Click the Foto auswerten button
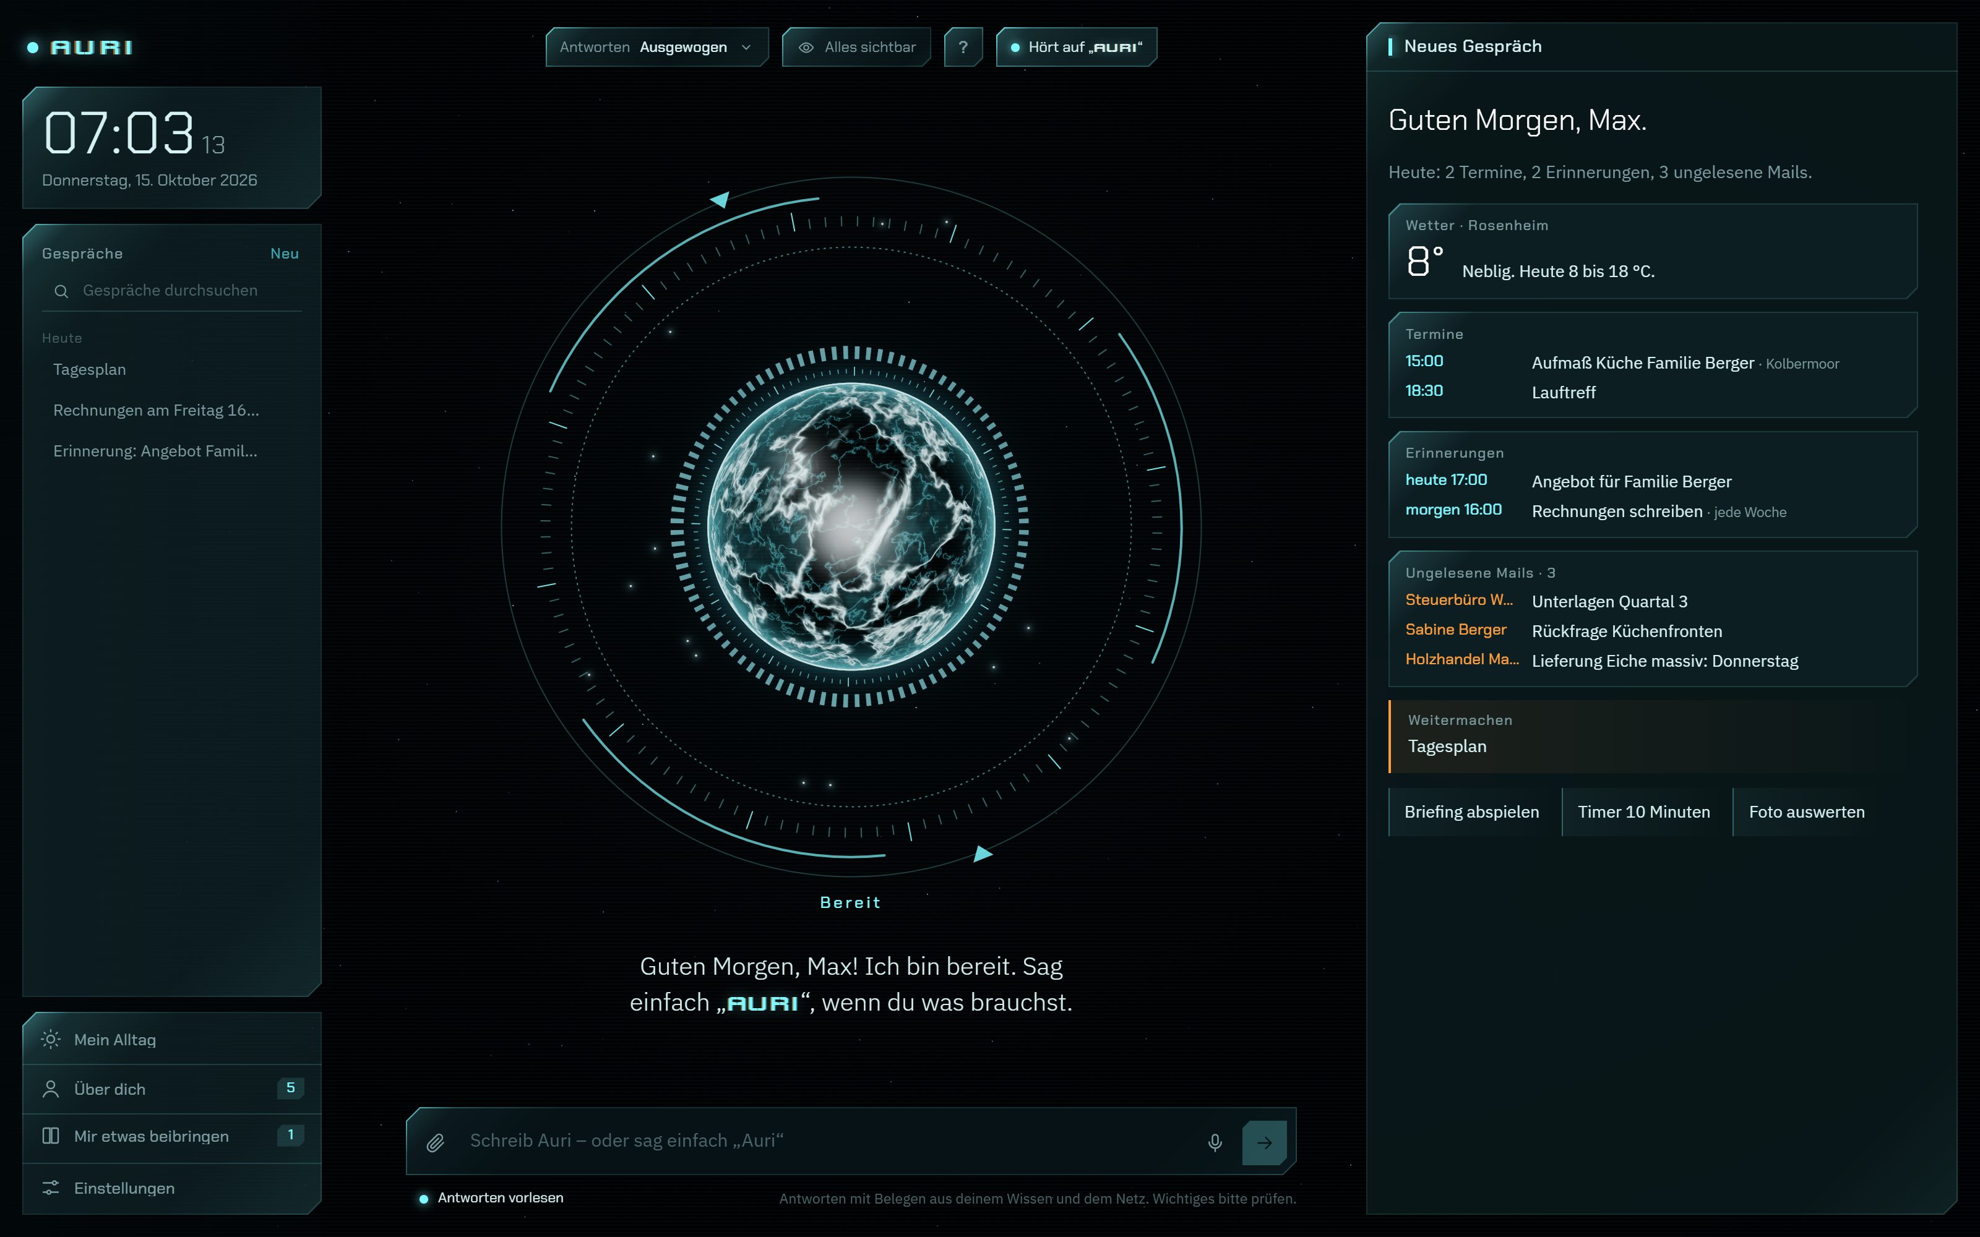 (x=1807, y=811)
